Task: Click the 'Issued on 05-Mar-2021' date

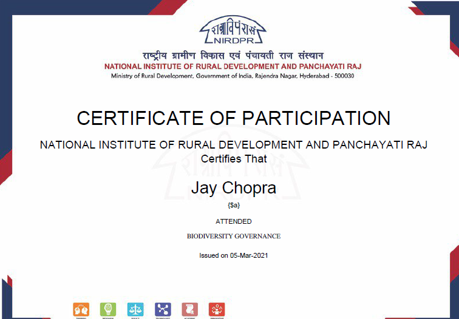Action: 234,255
